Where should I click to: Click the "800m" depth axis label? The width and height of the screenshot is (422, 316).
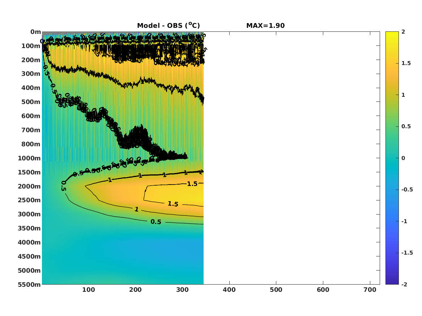(x=31, y=144)
